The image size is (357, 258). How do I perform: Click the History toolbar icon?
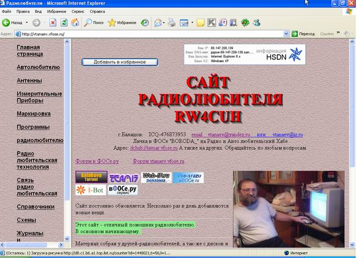145,23
